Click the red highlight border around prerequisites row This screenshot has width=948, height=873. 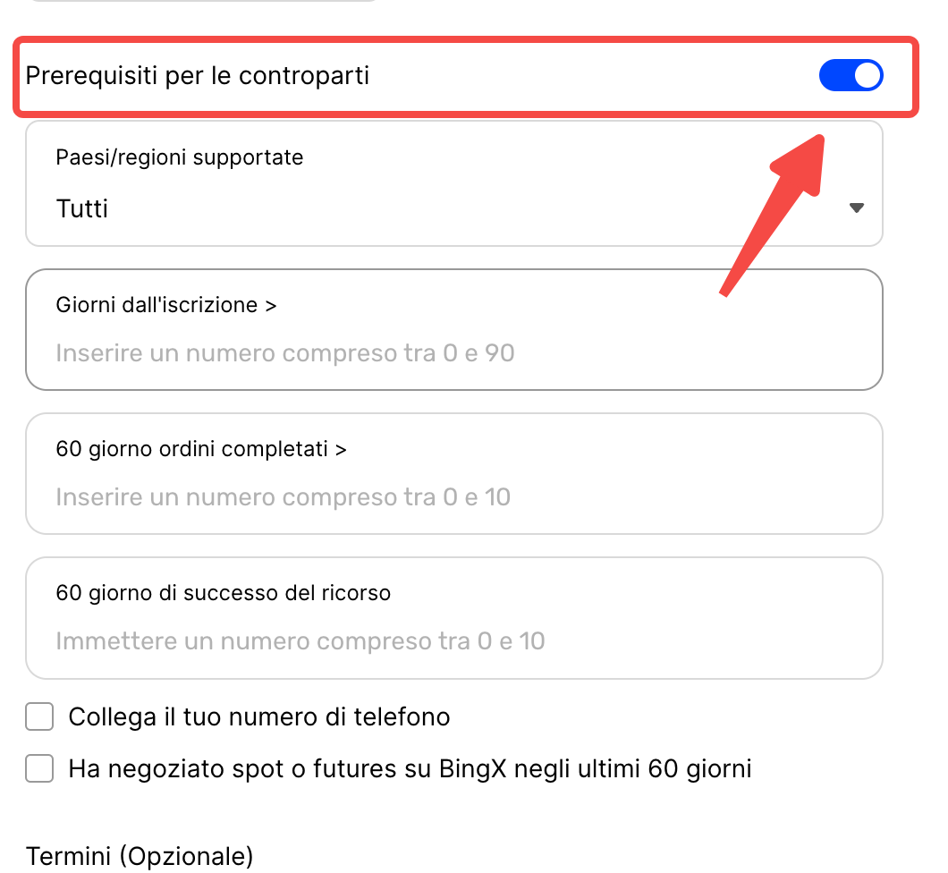click(x=465, y=41)
